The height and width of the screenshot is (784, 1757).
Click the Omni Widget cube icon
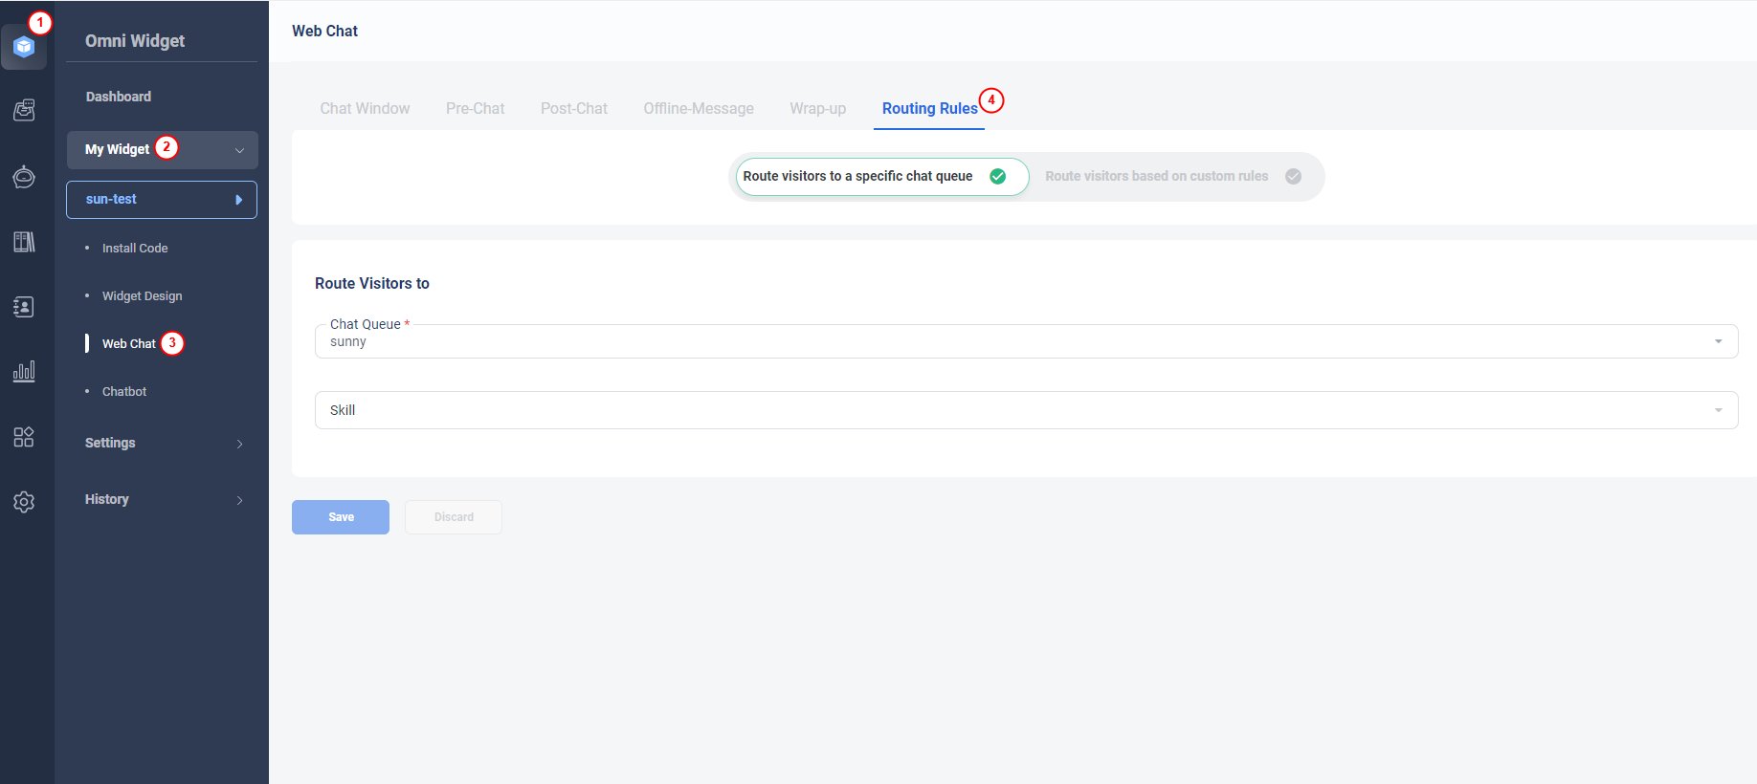tap(24, 47)
